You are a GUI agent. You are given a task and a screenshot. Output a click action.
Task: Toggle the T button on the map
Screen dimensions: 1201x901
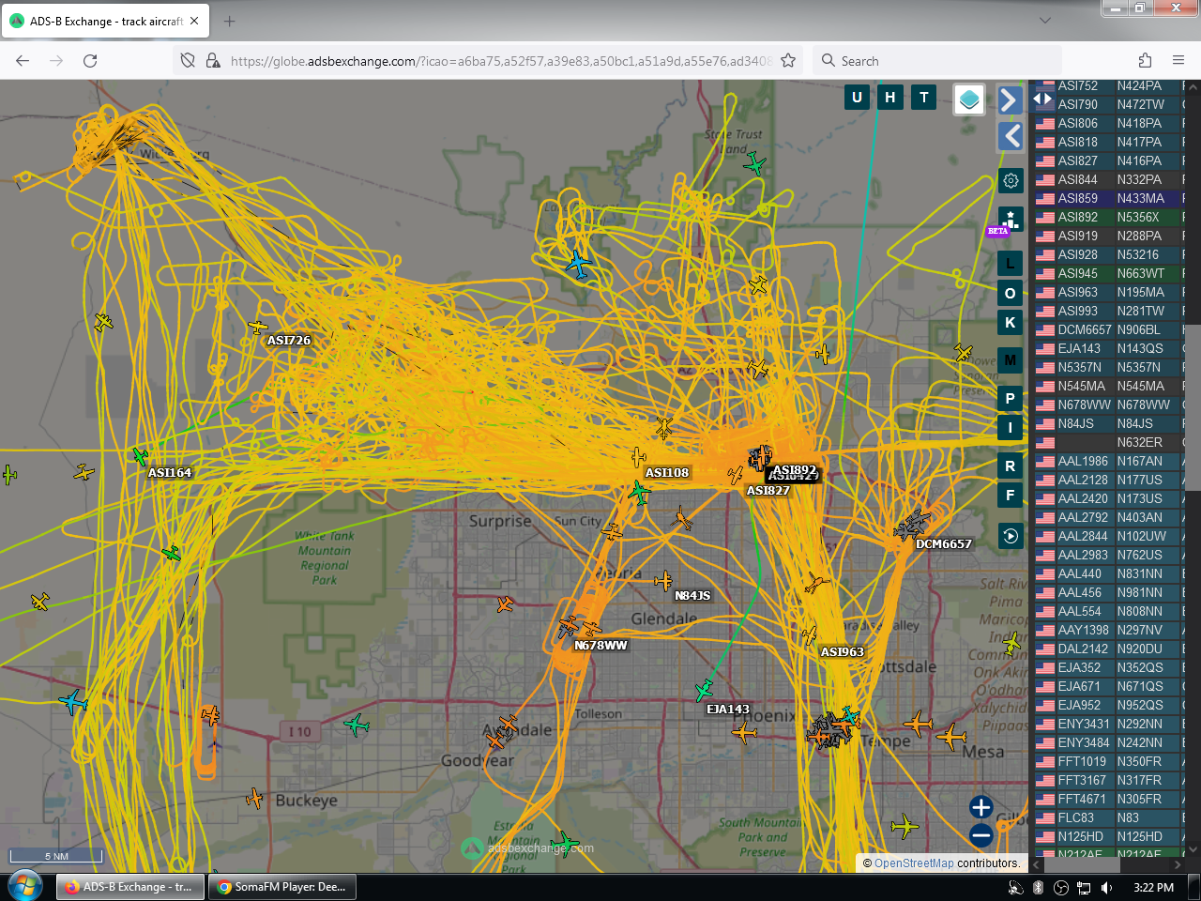click(924, 97)
